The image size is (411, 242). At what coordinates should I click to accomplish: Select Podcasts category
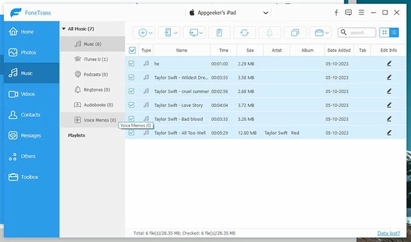tap(95, 74)
